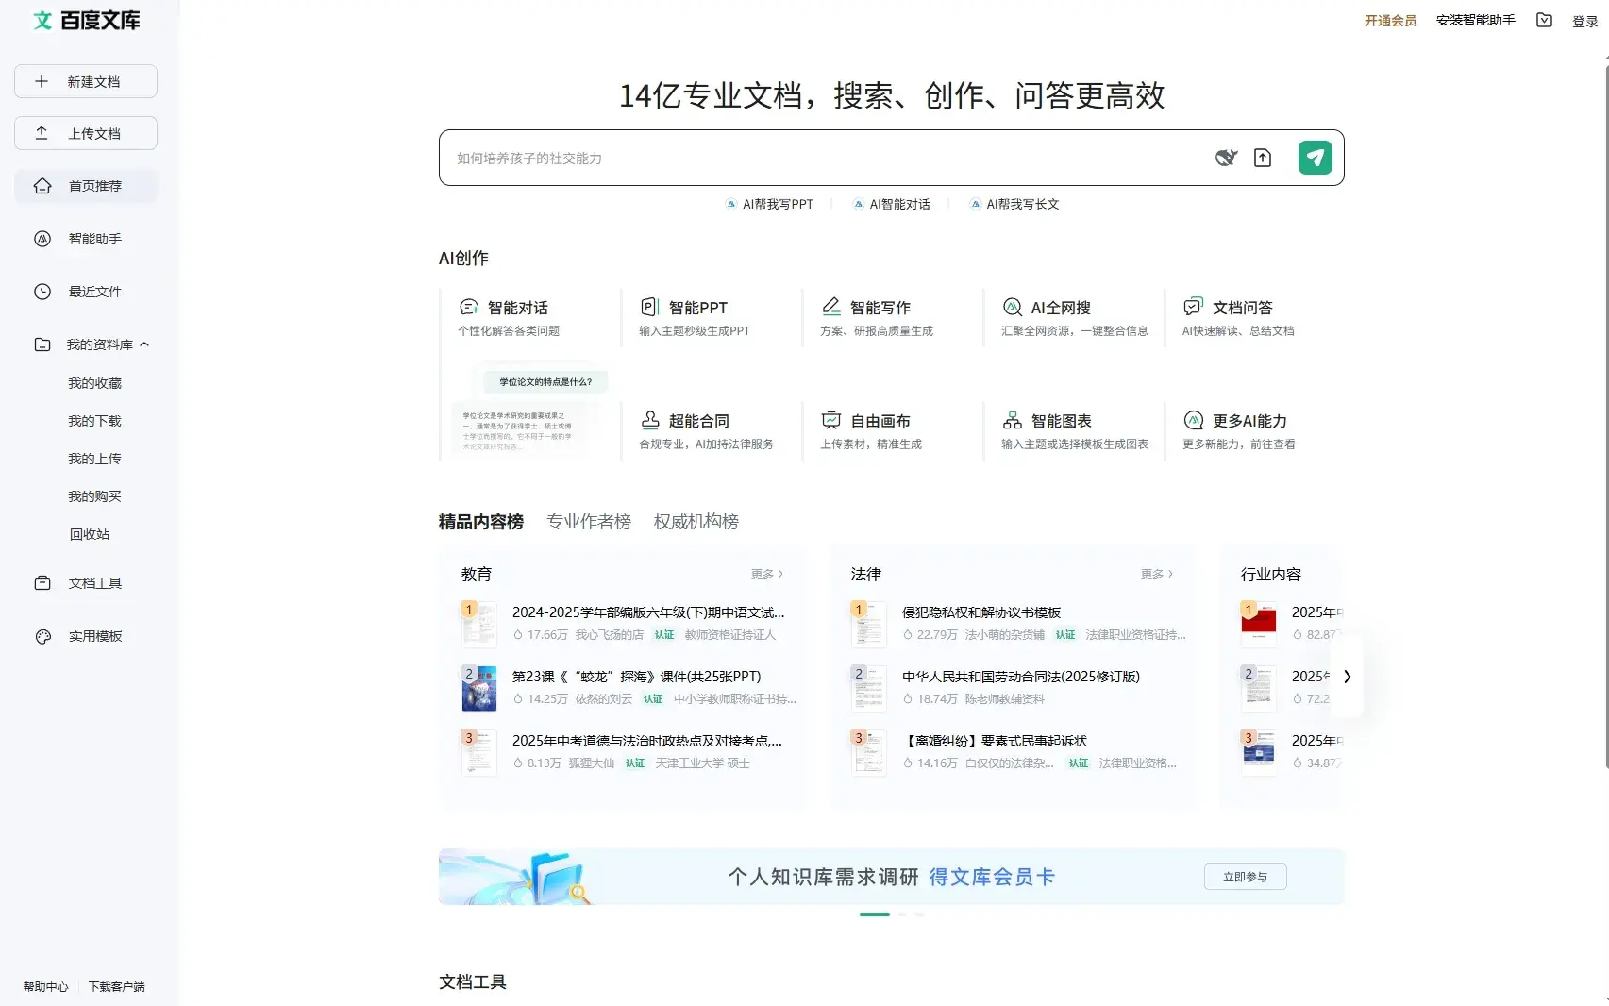Viewport: 1609px width, 1006px height.
Task: Click the 新建文档 button
Action: [86, 81]
